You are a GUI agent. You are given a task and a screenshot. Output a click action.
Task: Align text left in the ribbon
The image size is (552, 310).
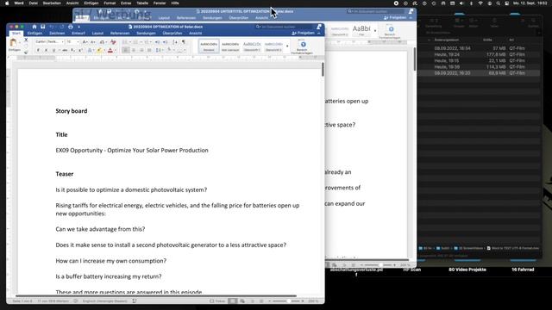point(126,50)
